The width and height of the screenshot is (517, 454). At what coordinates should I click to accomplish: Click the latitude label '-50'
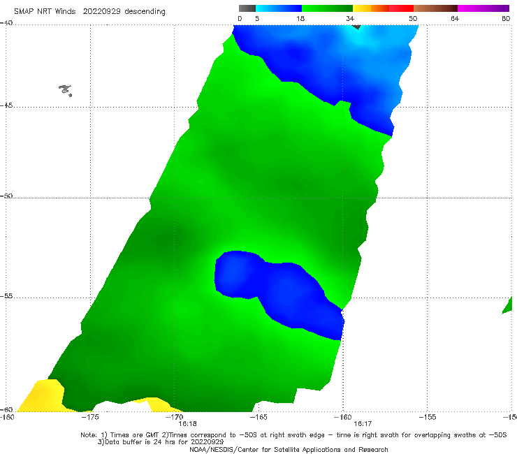[x=6, y=196]
